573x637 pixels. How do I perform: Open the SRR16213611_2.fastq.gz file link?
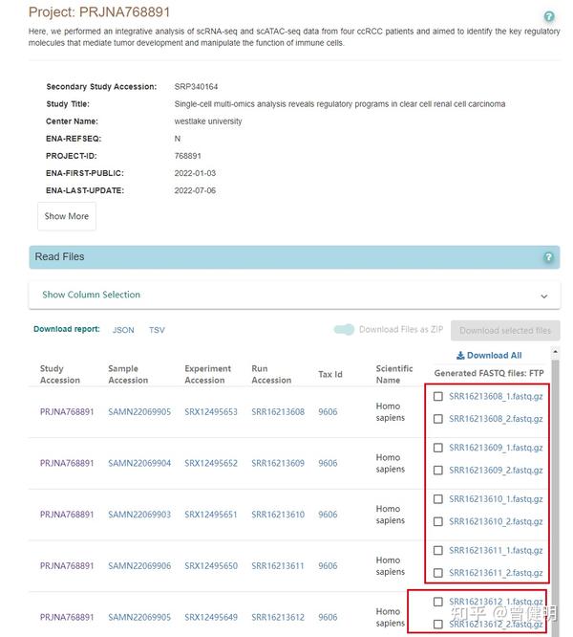point(496,573)
